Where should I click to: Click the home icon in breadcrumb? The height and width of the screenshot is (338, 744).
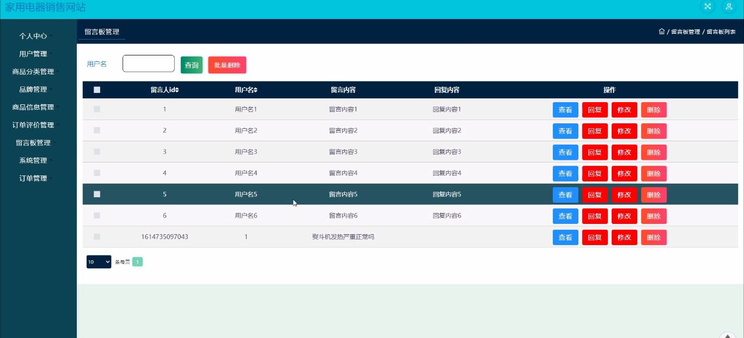pyautogui.click(x=662, y=32)
